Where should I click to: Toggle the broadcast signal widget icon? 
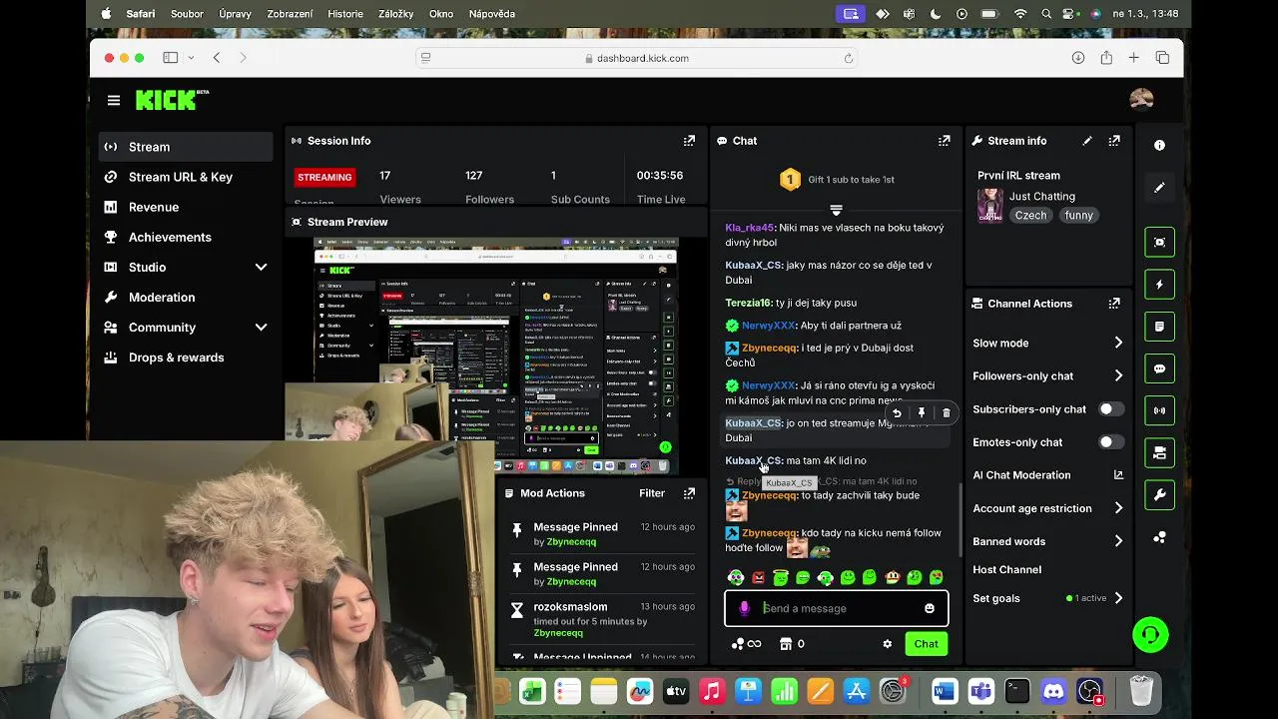click(1159, 410)
